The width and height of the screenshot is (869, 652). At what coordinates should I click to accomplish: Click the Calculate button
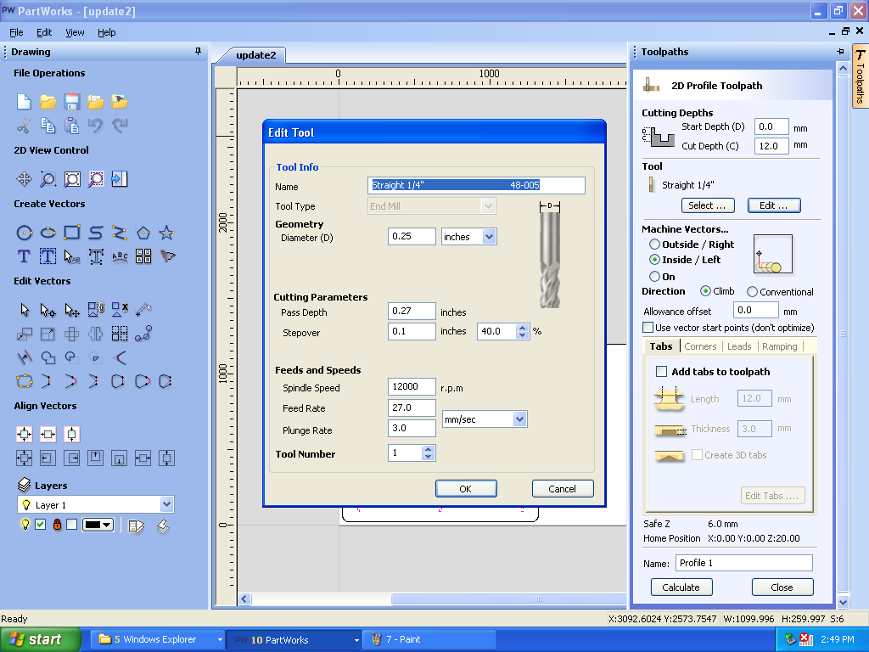pos(681,587)
